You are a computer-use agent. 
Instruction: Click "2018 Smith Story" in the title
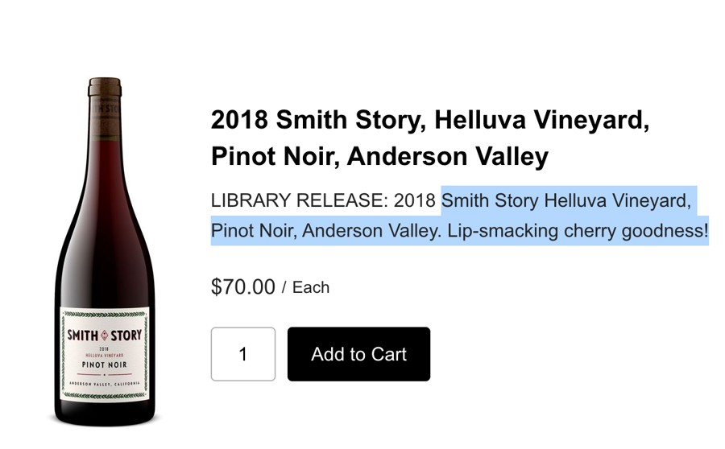pyautogui.click(x=314, y=120)
